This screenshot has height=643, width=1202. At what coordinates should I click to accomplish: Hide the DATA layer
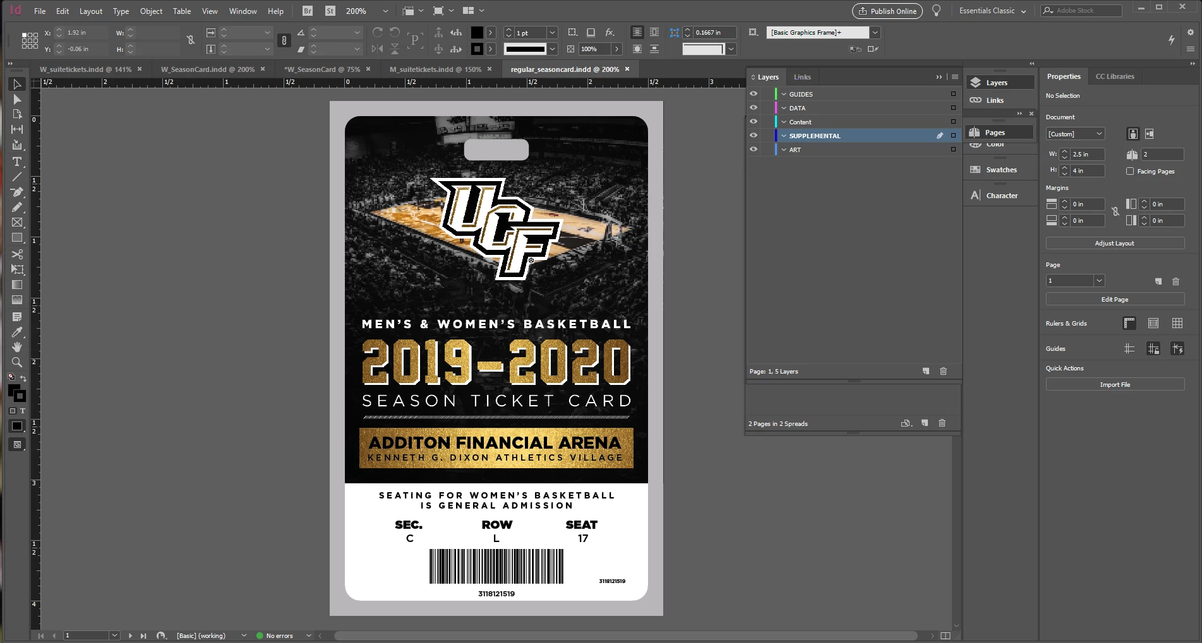coord(754,107)
